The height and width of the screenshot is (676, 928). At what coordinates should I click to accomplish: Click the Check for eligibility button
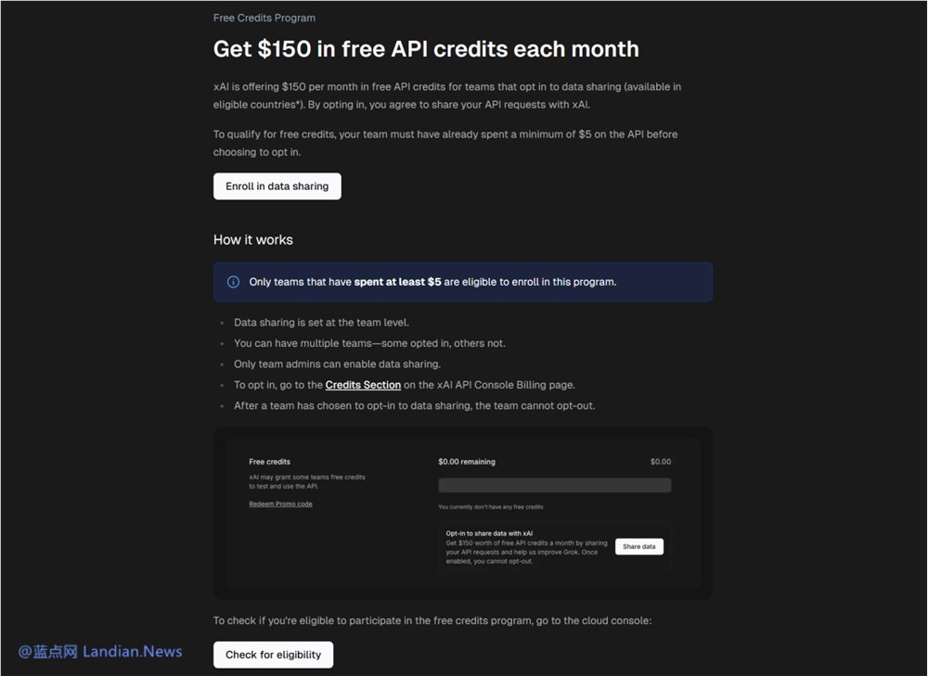coord(273,655)
